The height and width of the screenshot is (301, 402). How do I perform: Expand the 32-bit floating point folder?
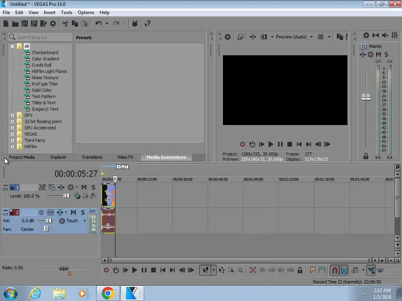pyautogui.click(x=12, y=121)
